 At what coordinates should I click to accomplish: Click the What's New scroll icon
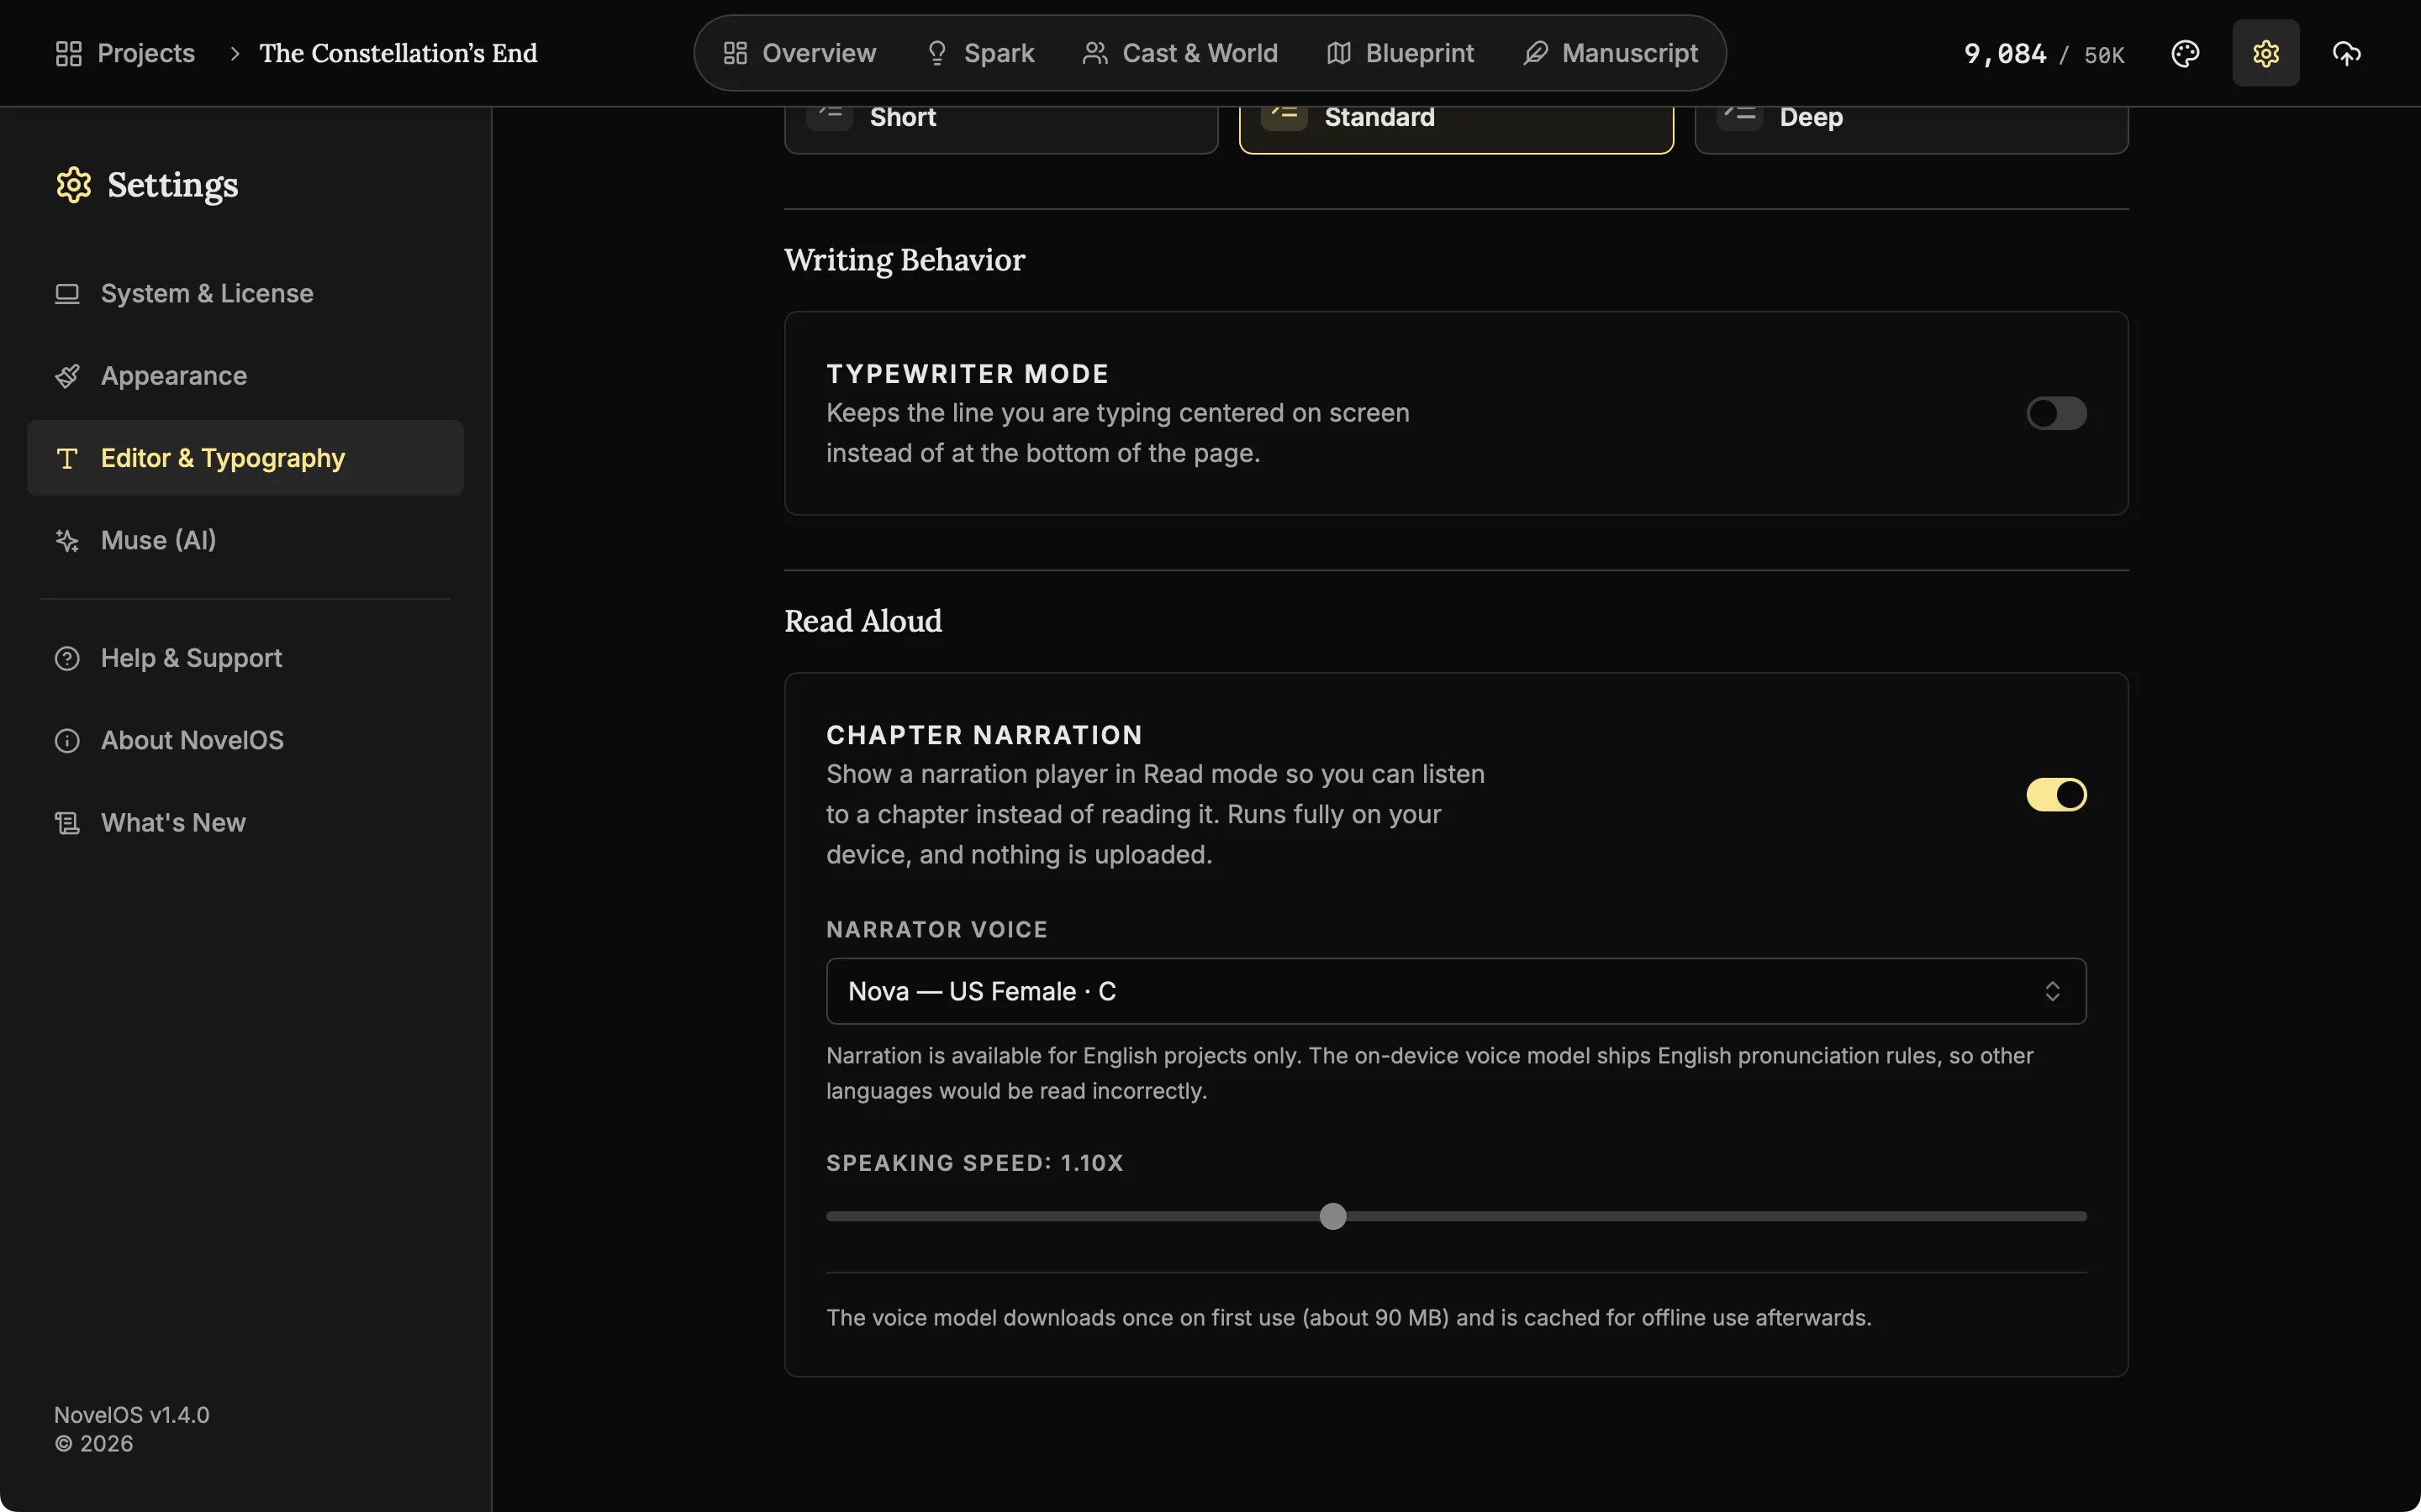coord(67,823)
